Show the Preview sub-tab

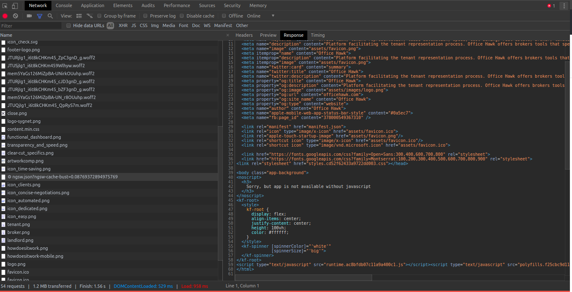268,35
